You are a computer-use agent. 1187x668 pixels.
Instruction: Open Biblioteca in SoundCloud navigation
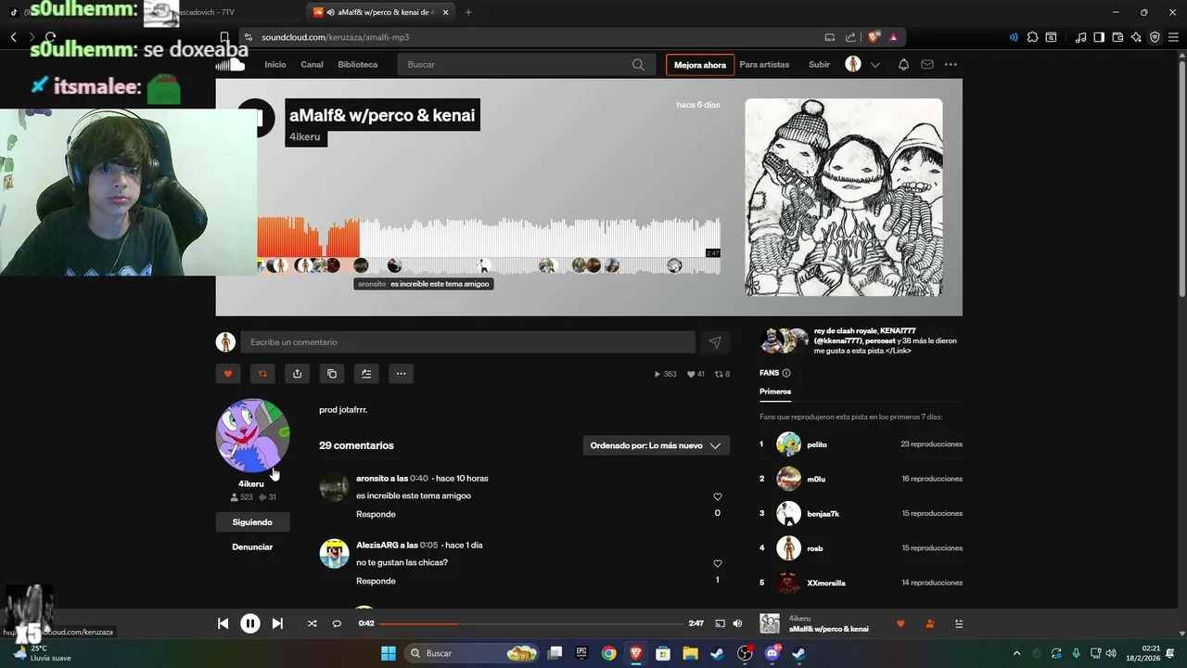pyautogui.click(x=358, y=65)
